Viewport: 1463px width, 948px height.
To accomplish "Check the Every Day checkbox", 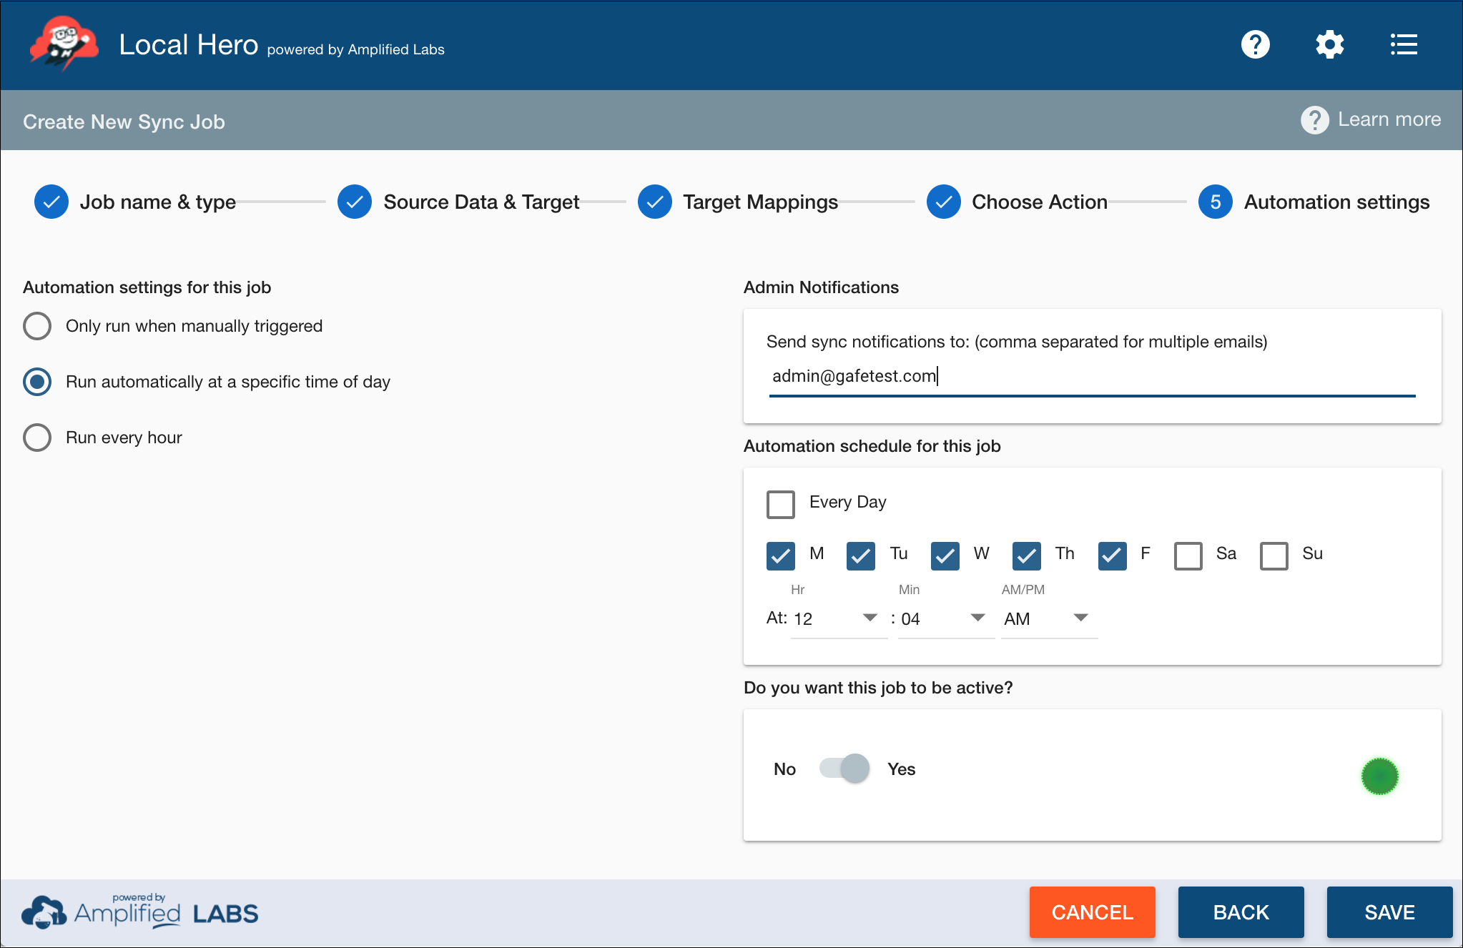I will (780, 504).
